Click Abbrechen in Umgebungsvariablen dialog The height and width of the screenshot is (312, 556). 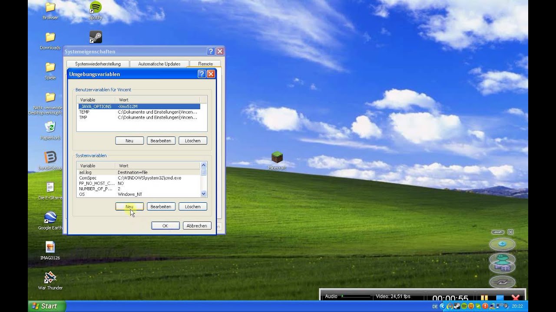(197, 226)
